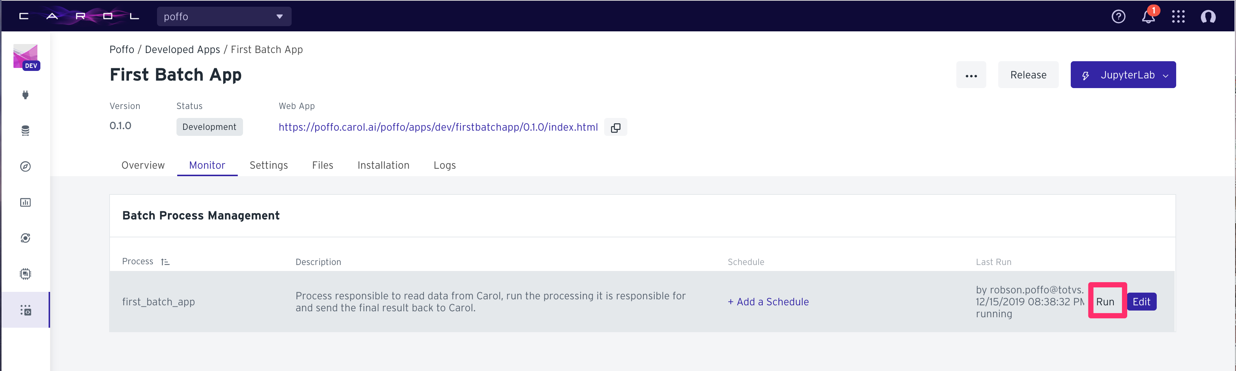Click the Schedule column header
This screenshot has height=371, width=1236.
coord(745,262)
